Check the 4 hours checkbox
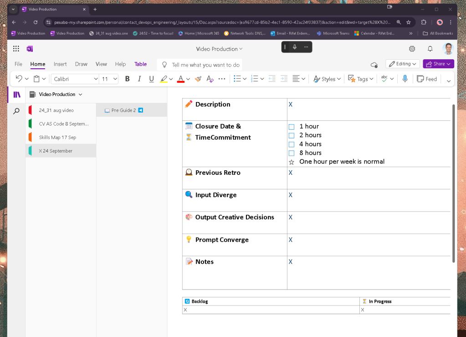The height and width of the screenshot is (337, 466). click(292, 145)
